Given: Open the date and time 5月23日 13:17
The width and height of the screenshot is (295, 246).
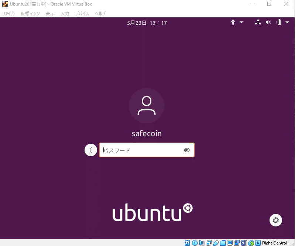Looking at the screenshot, I should pyautogui.click(x=147, y=23).
